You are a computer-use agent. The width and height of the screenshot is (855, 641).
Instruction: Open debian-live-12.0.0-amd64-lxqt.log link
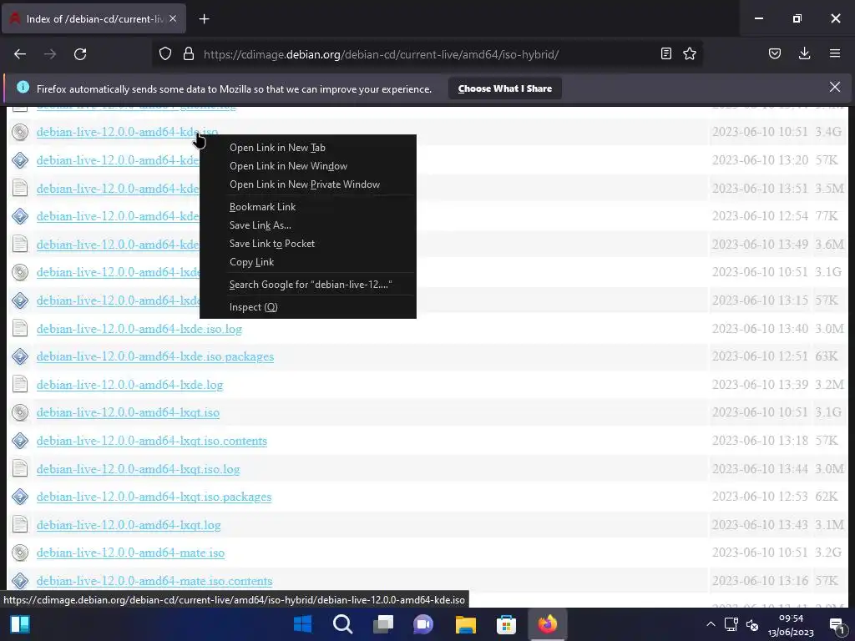(x=129, y=526)
